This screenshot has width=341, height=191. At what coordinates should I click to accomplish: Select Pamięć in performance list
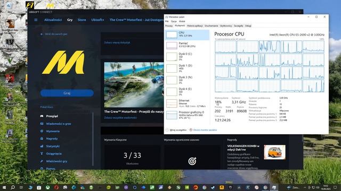pyautogui.click(x=187, y=45)
